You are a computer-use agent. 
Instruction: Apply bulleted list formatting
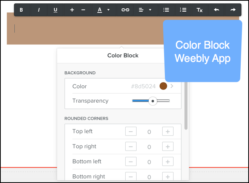click(x=166, y=10)
